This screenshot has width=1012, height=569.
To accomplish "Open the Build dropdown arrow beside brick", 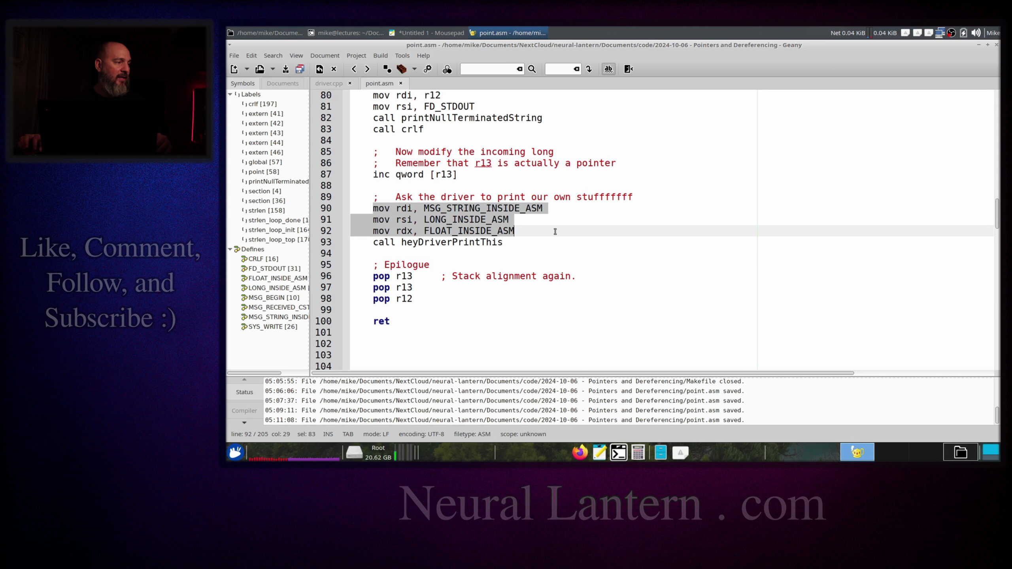I will (x=414, y=69).
